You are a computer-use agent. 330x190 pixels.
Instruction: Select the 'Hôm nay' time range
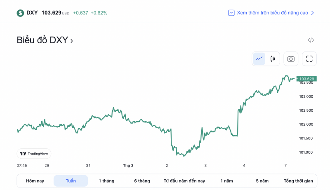(x=35, y=181)
